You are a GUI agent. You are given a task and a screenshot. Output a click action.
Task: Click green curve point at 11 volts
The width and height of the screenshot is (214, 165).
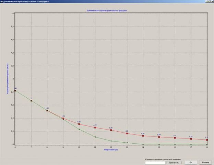[x=95, y=137]
